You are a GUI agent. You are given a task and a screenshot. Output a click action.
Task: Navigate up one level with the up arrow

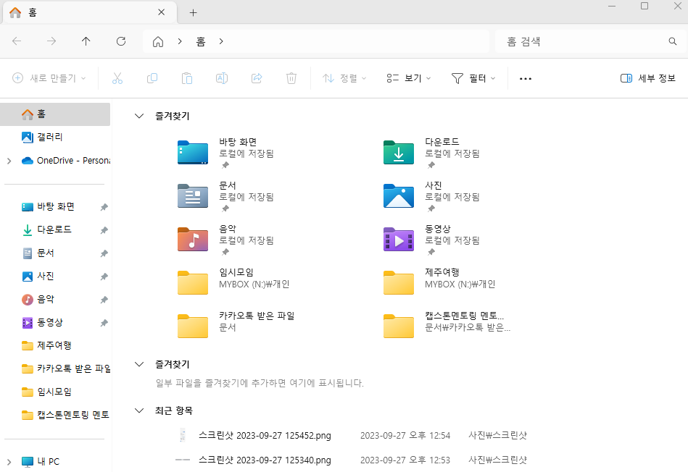(x=86, y=41)
